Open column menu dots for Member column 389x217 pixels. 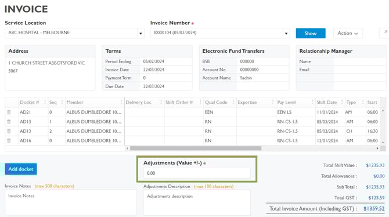(121, 102)
